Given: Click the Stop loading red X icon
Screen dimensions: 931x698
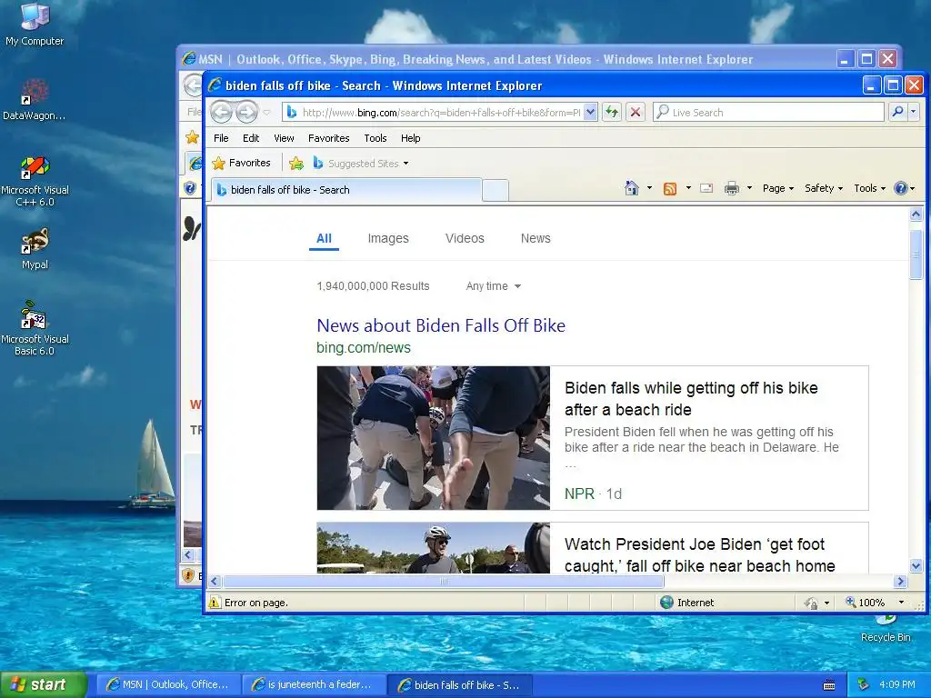Looking at the screenshot, I should point(636,112).
